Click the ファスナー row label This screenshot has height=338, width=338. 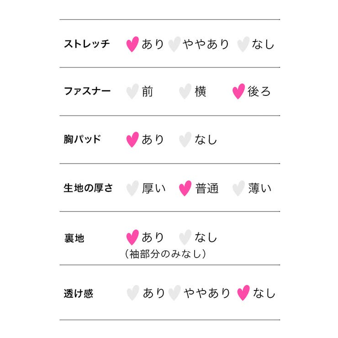[87, 91]
